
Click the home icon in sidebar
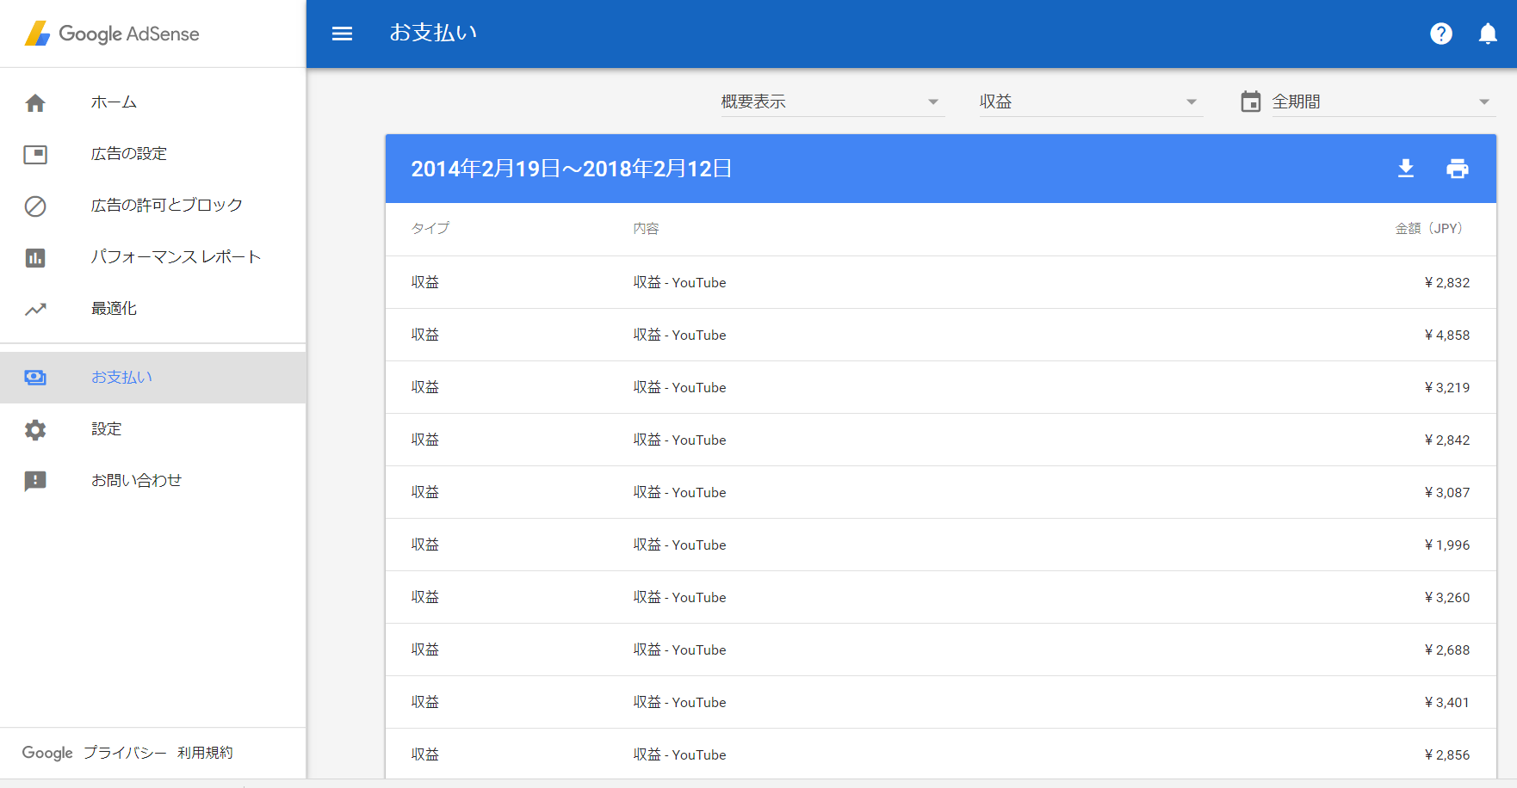pos(35,103)
